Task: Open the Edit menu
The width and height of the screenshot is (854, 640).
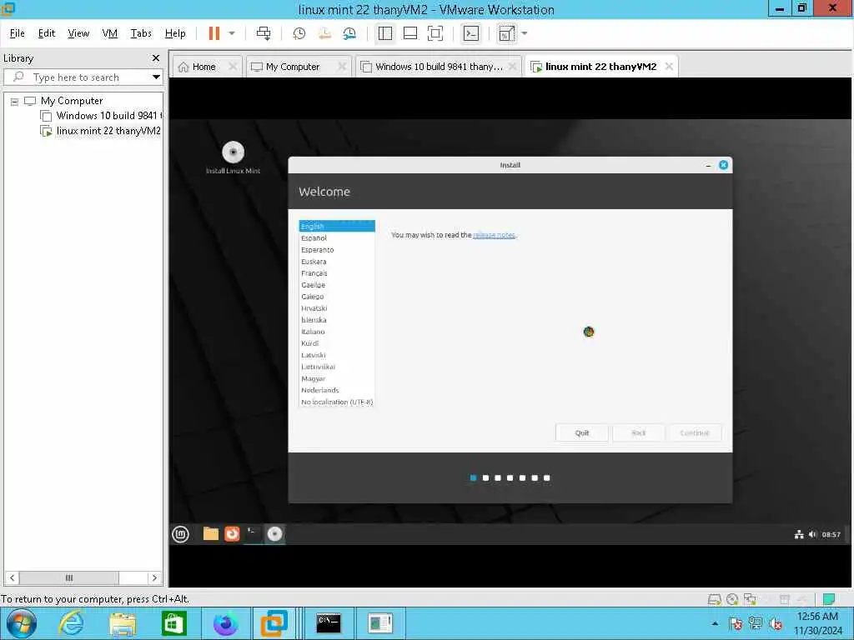Action: click(x=47, y=33)
